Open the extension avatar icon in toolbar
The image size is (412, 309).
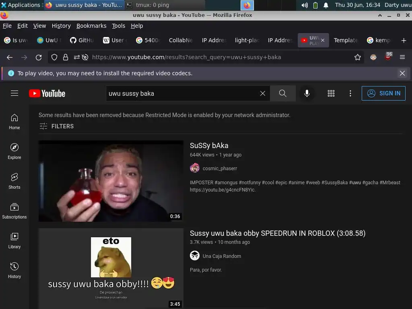(x=373, y=57)
